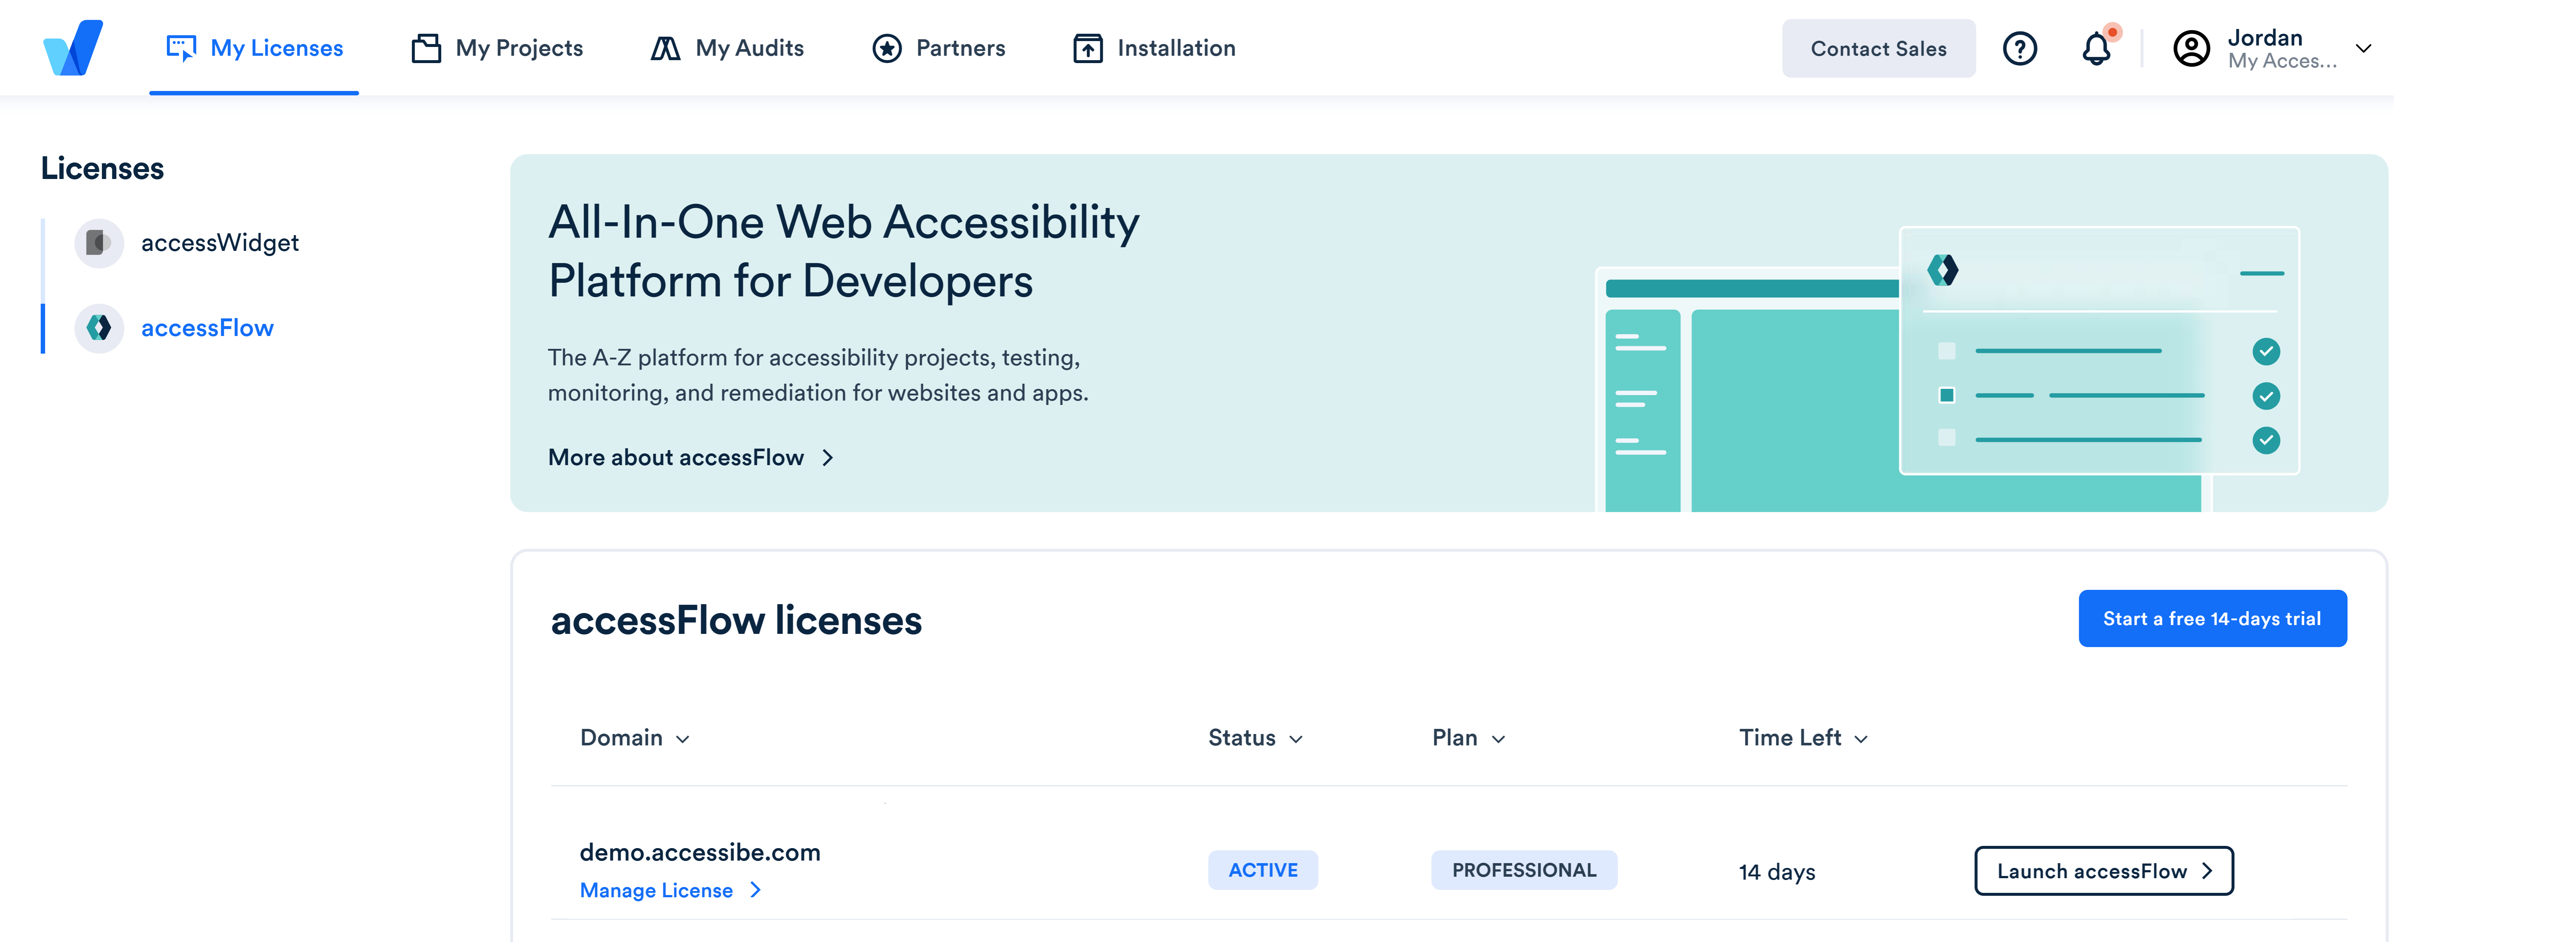This screenshot has height=942, width=2576.
Task: Click the Partners tab icon
Action: click(x=889, y=46)
